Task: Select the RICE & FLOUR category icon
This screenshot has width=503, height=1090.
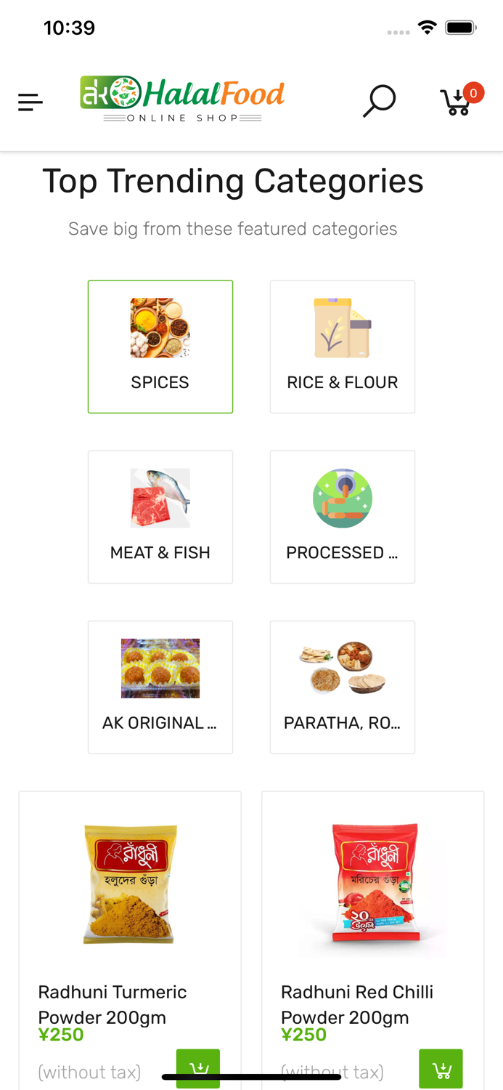Action: pos(342,328)
